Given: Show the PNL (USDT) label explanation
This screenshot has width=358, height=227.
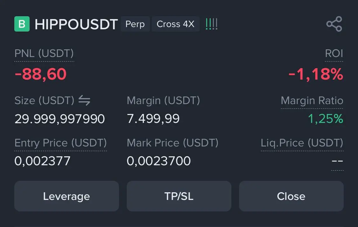Looking at the screenshot, I should click(x=44, y=54).
